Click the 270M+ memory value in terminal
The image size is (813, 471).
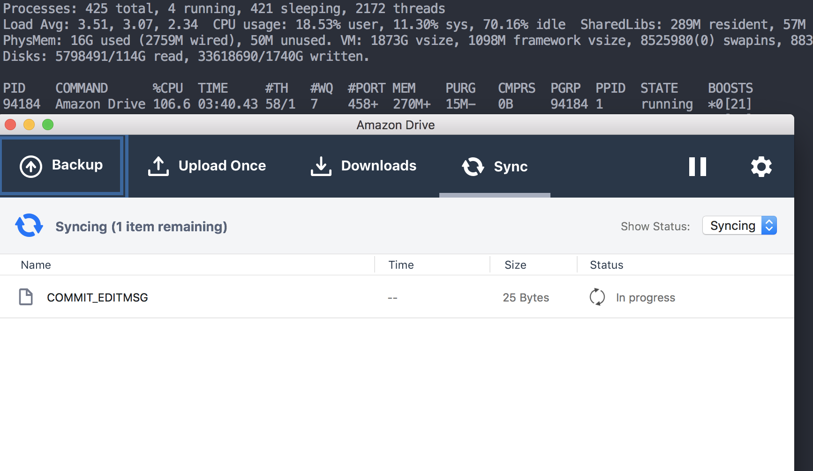point(412,104)
